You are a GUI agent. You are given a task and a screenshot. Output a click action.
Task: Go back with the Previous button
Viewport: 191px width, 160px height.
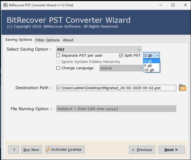click(142, 149)
